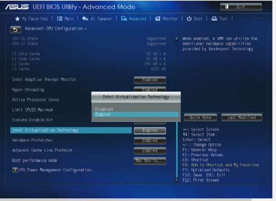The width and height of the screenshot is (276, 201).
Task: Click the power icon of Boot tab
Action: 189,19
